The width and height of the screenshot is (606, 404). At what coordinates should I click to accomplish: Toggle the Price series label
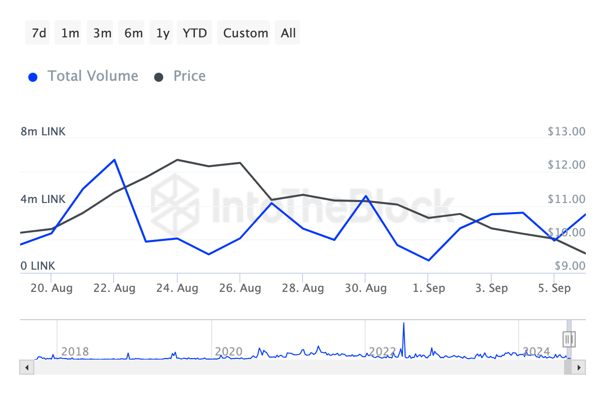click(189, 76)
